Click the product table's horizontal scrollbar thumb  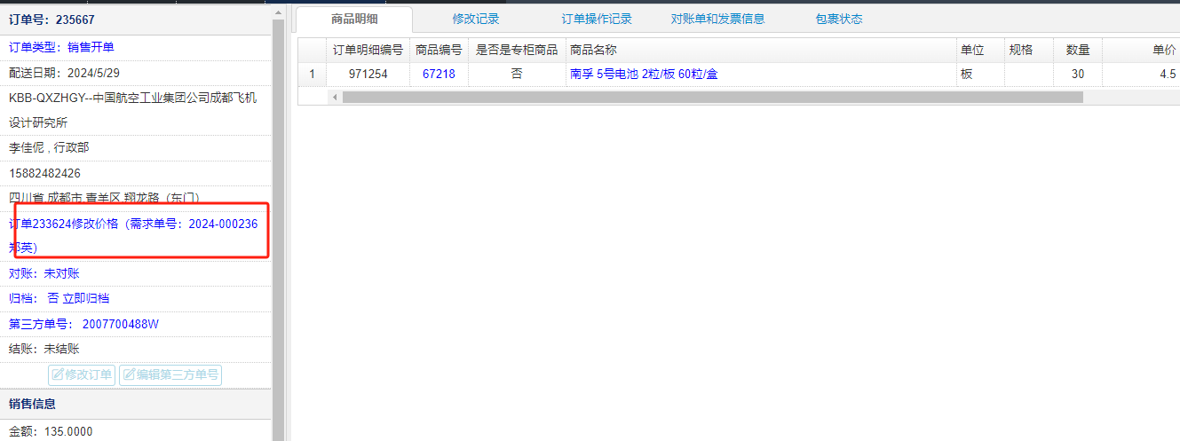click(x=713, y=97)
